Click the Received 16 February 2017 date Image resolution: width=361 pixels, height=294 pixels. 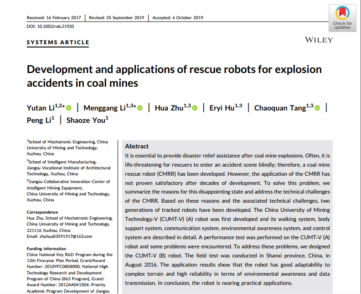(54, 18)
